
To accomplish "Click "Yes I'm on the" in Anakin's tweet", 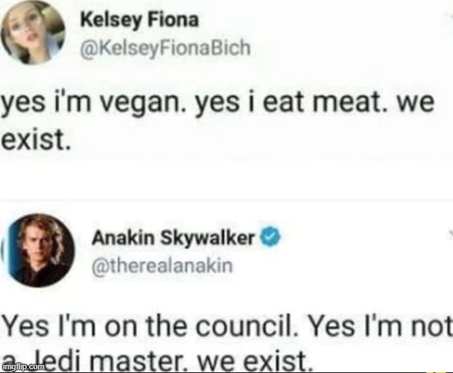I will [94, 327].
